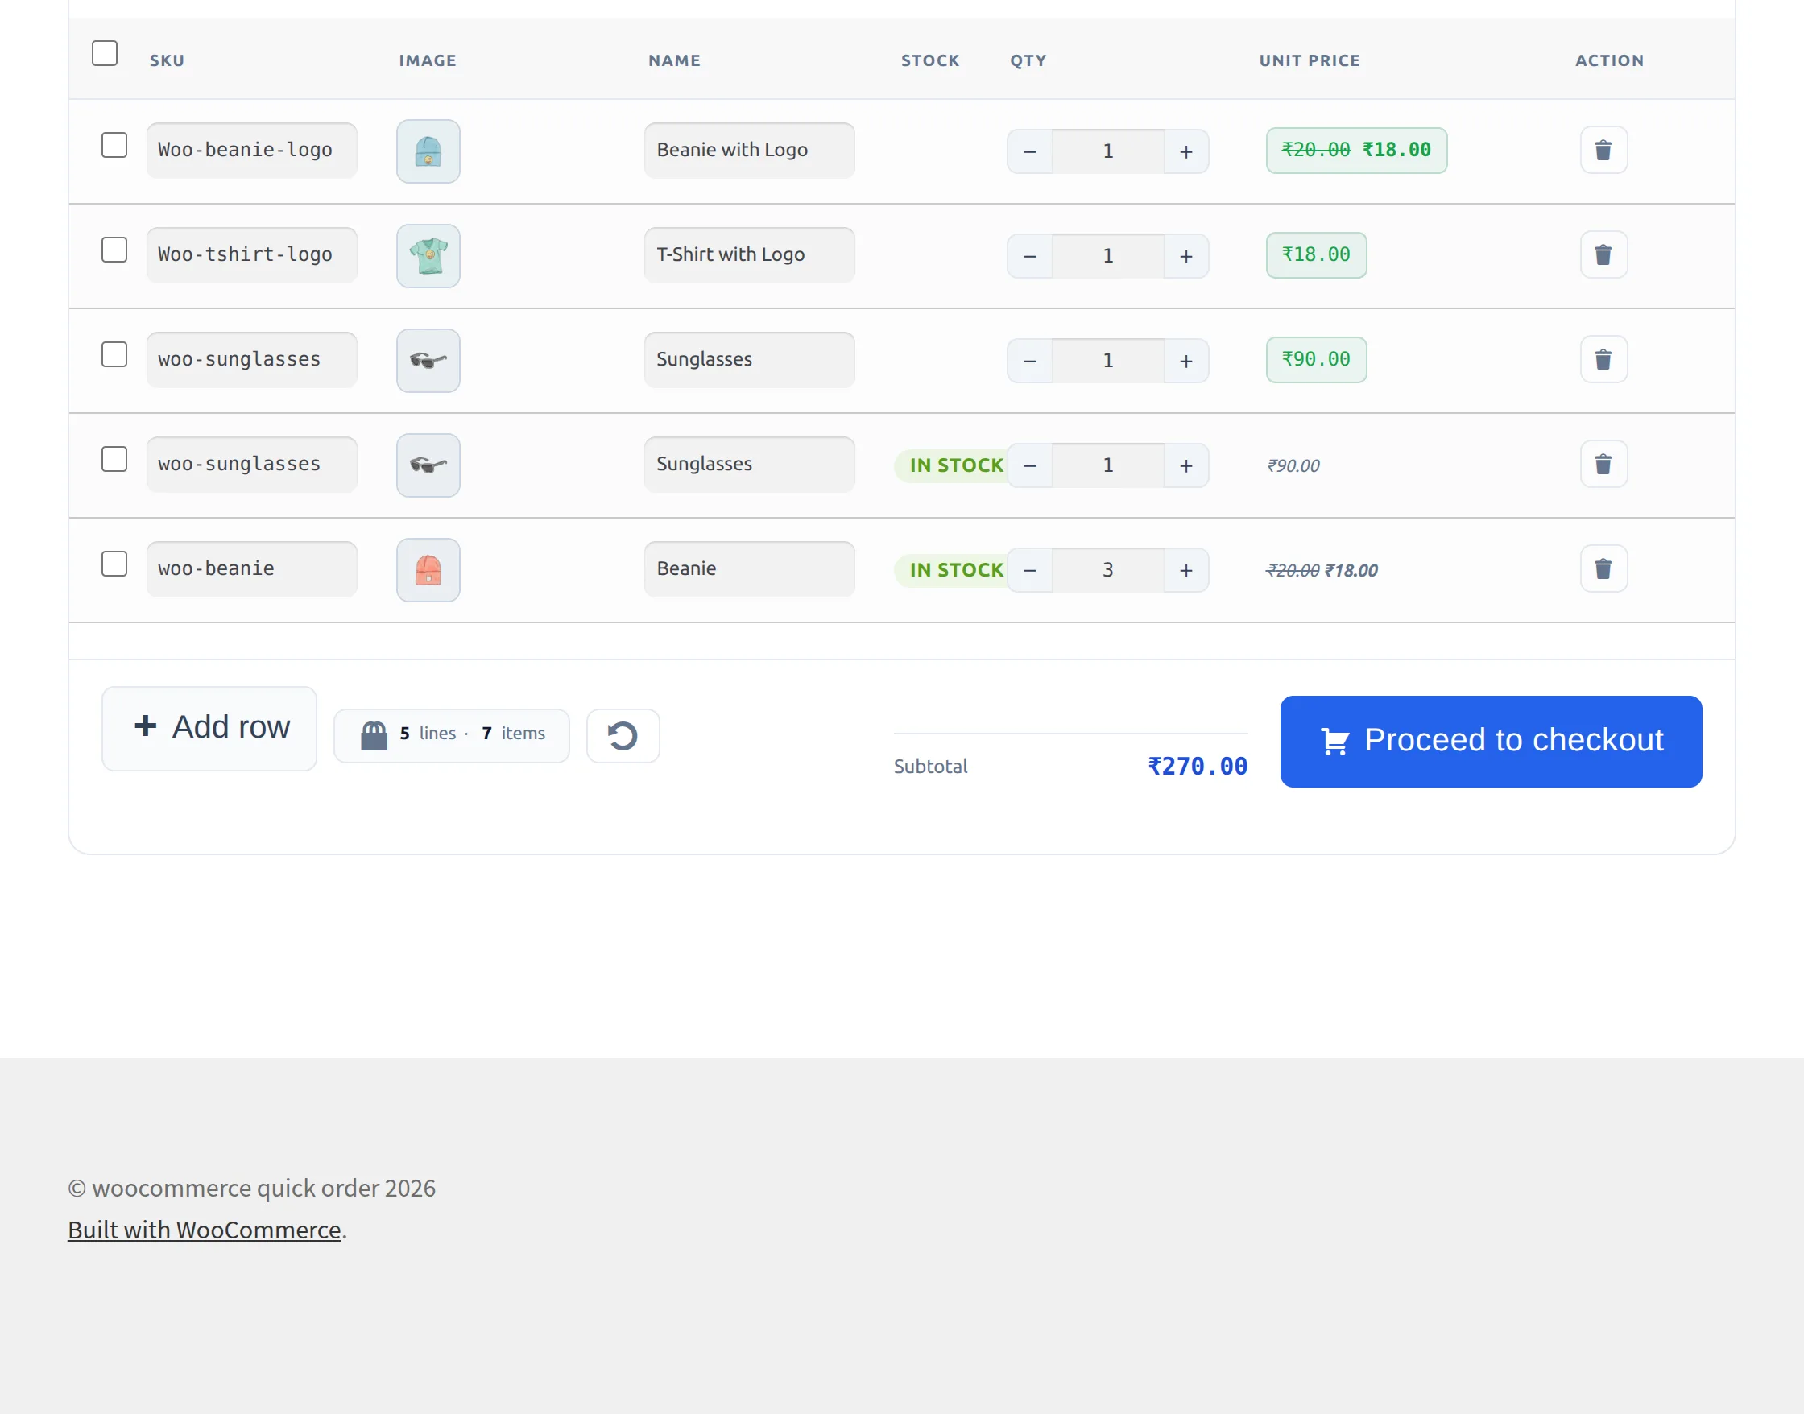Click the ACTION column header
The width and height of the screenshot is (1804, 1414).
click(1609, 60)
